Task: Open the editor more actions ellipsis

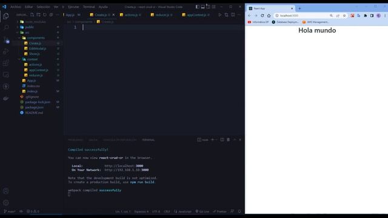Action: point(239,15)
